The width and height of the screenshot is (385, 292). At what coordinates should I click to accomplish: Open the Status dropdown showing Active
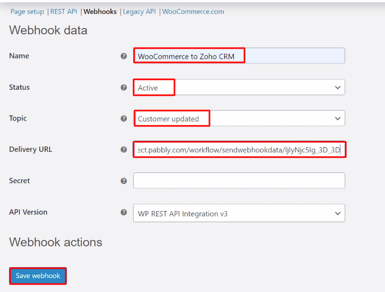click(x=239, y=87)
